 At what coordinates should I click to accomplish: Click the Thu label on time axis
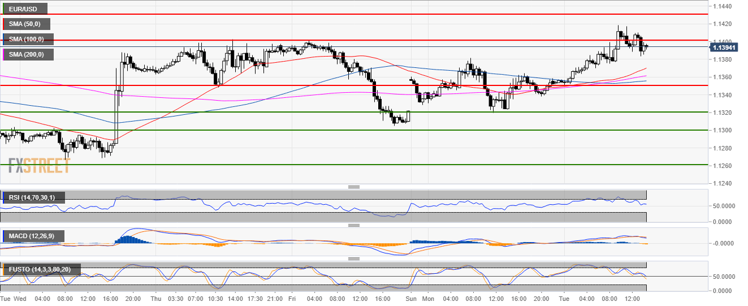click(157, 298)
